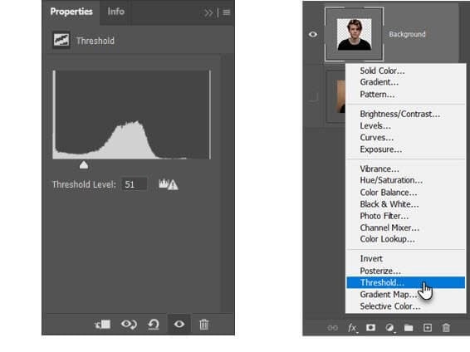470x352 pixels.
Task: Pick Hue/Saturation... from the list
Action: point(391,180)
